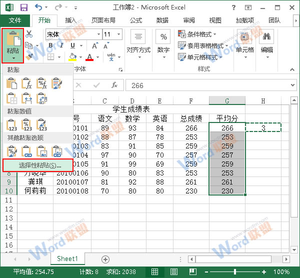
Task: Switch to the 插入 tab
Action: tap(71, 20)
